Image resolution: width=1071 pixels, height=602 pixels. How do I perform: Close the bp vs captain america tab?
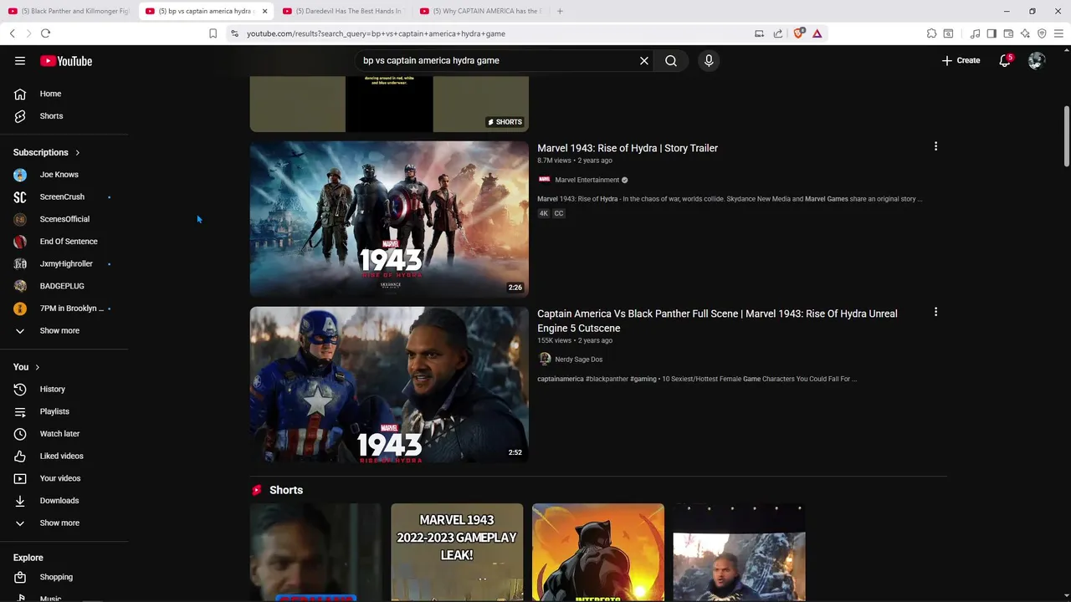tap(264, 11)
